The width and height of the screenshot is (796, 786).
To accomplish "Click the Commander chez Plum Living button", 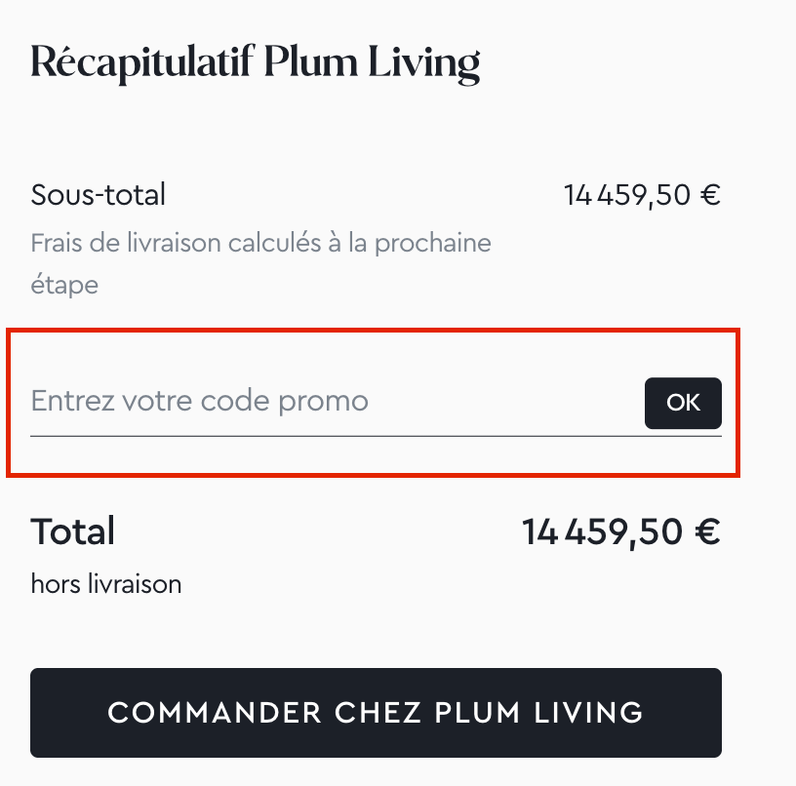I will coord(376,712).
